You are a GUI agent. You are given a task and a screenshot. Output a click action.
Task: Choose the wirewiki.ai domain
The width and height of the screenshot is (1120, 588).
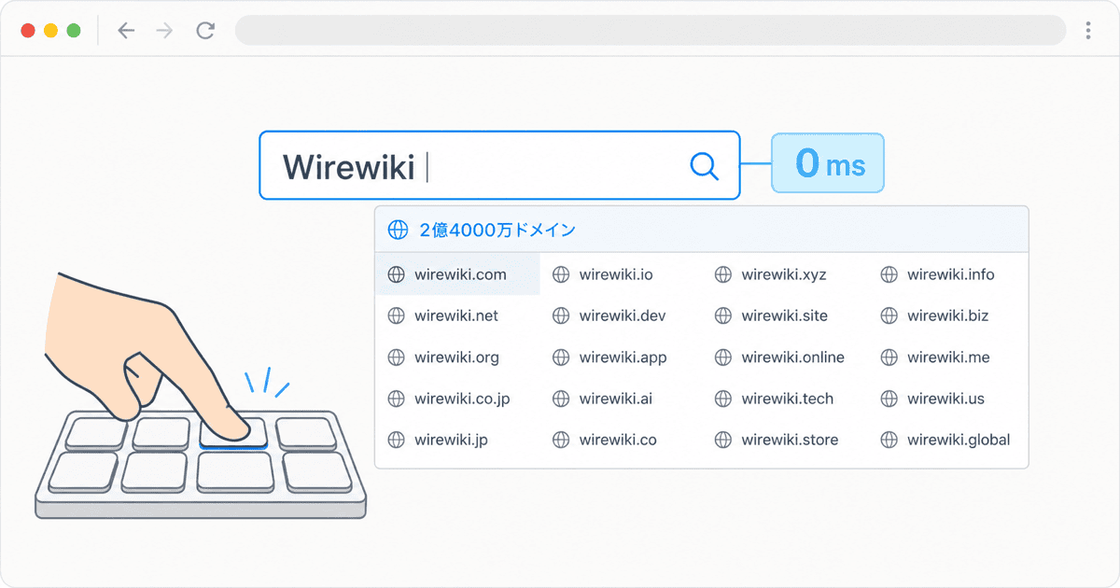coord(615,399)
